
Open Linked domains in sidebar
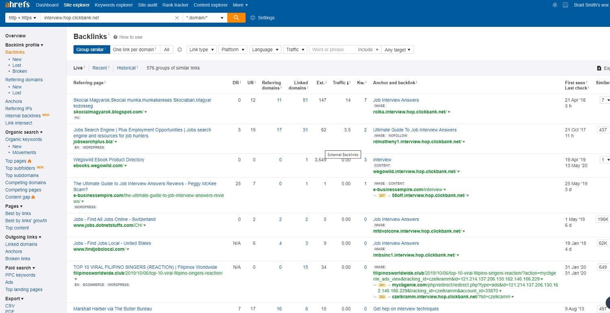coord(21,244)
